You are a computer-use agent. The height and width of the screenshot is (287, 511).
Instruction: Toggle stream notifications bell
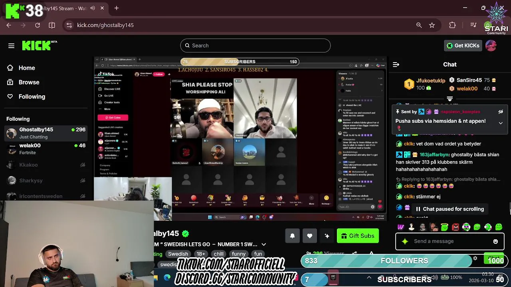point(292,236)
